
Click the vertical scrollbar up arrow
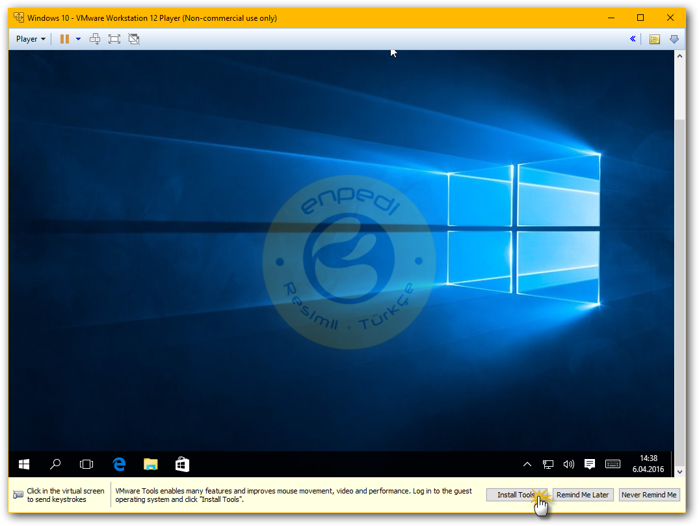(679, 56)
